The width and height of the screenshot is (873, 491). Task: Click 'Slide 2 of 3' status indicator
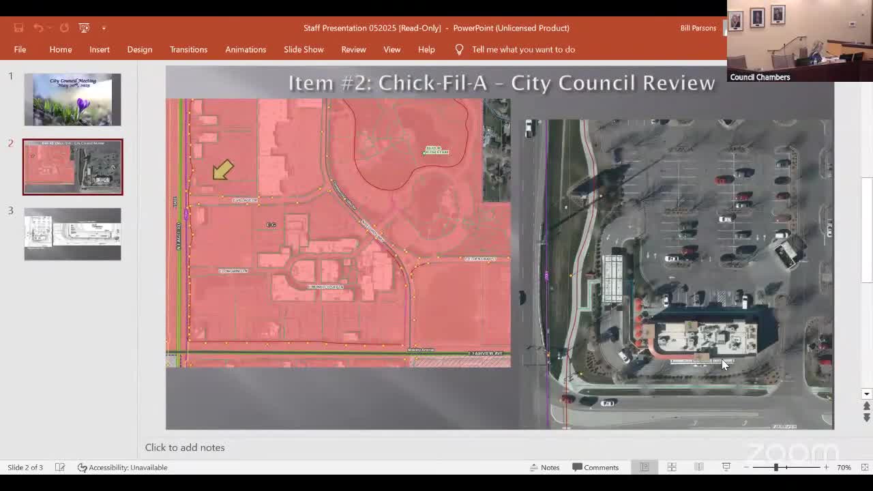tap(25, 467)
